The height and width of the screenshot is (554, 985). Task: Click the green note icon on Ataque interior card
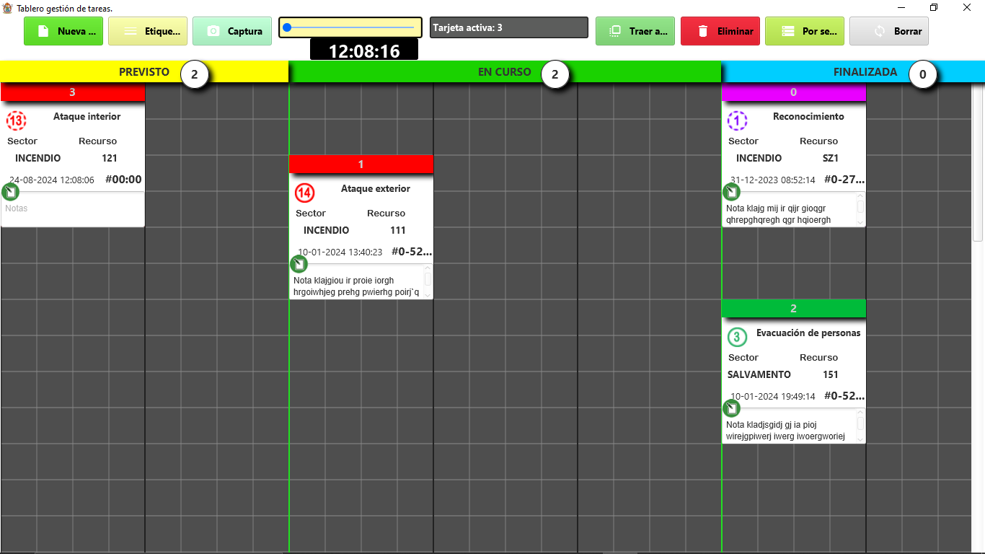(10, 192)
